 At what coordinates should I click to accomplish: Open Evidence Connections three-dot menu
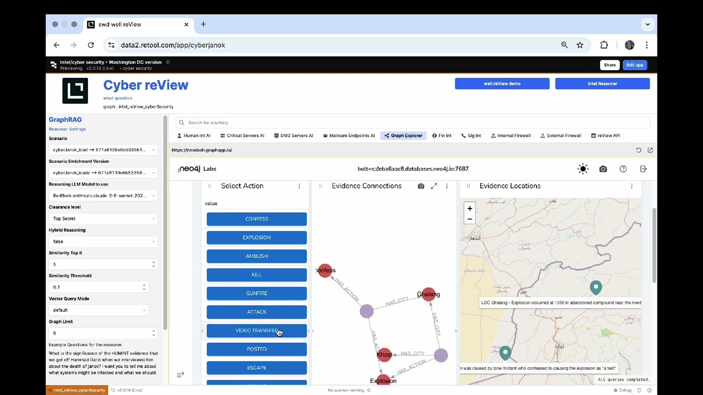coord(447,186)
